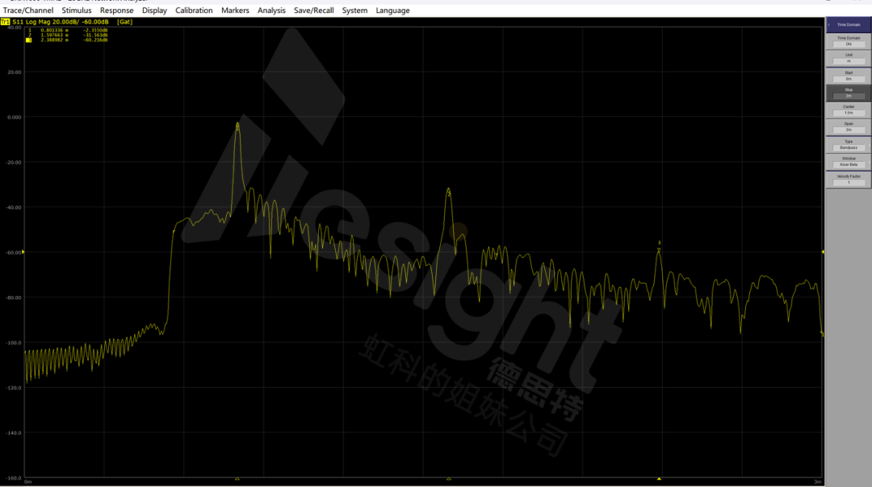The height and width of the screenshot is (487, 872).
Task: Click marker 2 on the second peak
Action: click(449, 192)
